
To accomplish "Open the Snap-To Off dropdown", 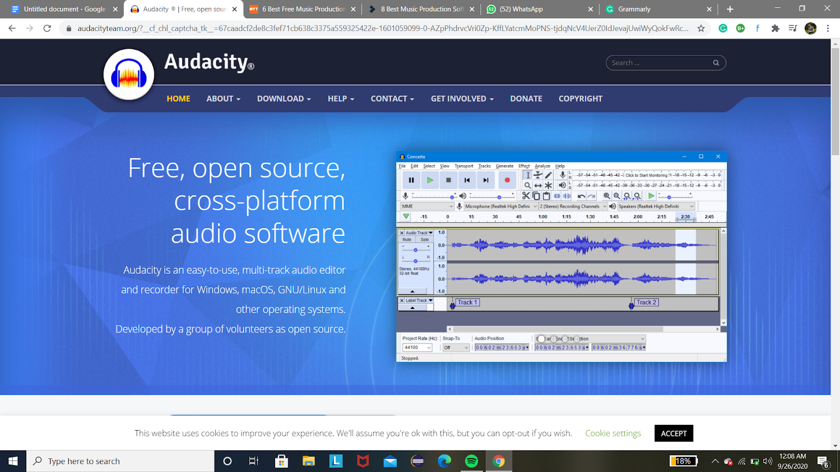I will click(x=456, y=348).
